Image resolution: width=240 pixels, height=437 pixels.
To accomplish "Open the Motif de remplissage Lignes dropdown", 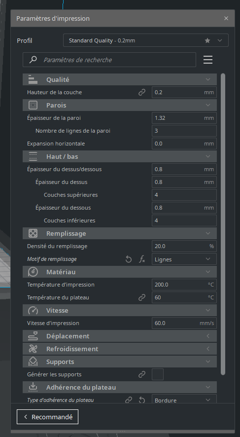I will click(184, 259).
